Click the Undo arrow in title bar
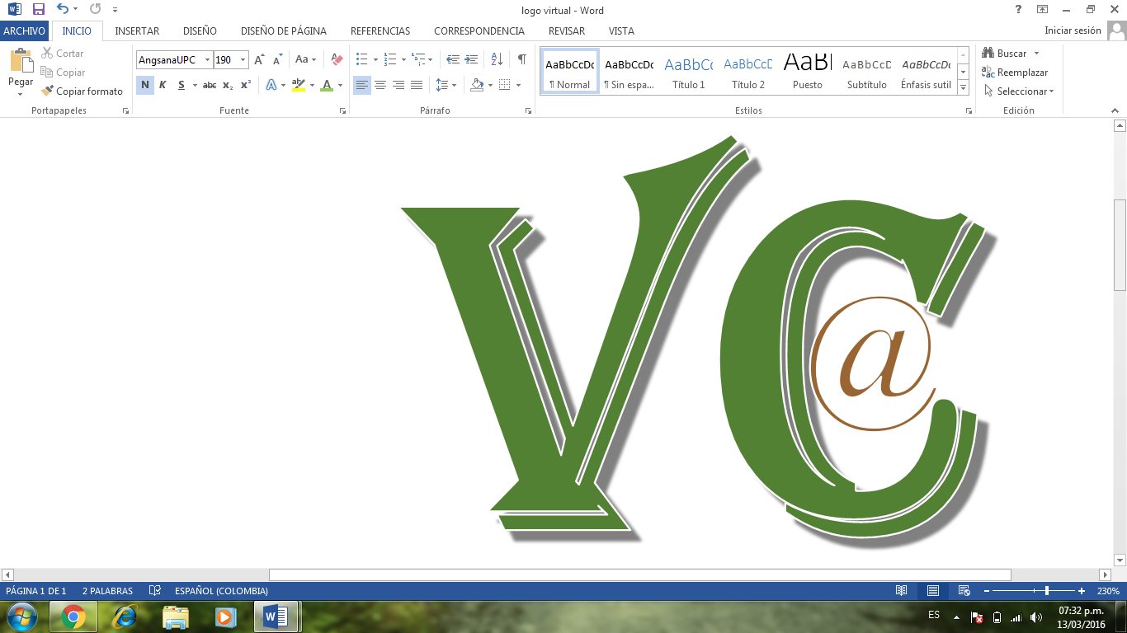The height and width of the screenshot is (633, 1127). tap(63, 10)
